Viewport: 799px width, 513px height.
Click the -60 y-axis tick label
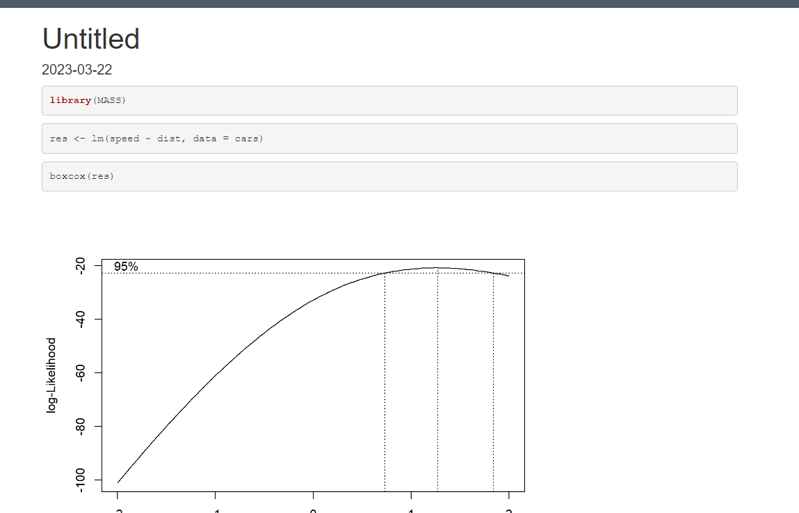(x=80, y=373)
